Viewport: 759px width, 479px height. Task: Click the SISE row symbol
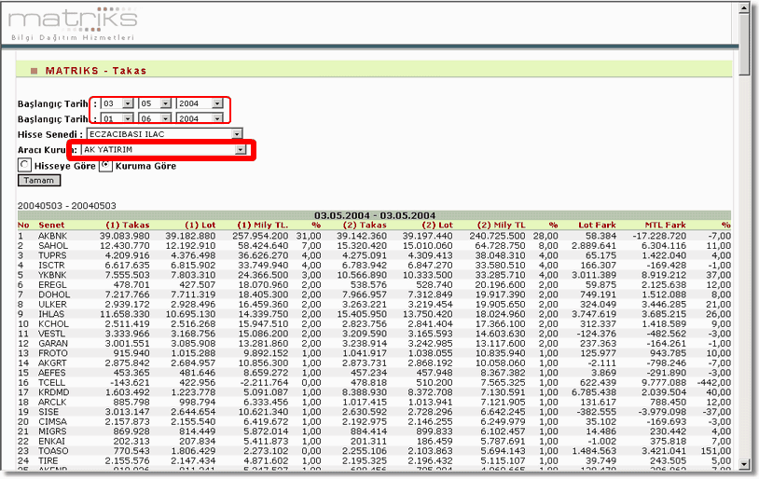coord(48,412)
